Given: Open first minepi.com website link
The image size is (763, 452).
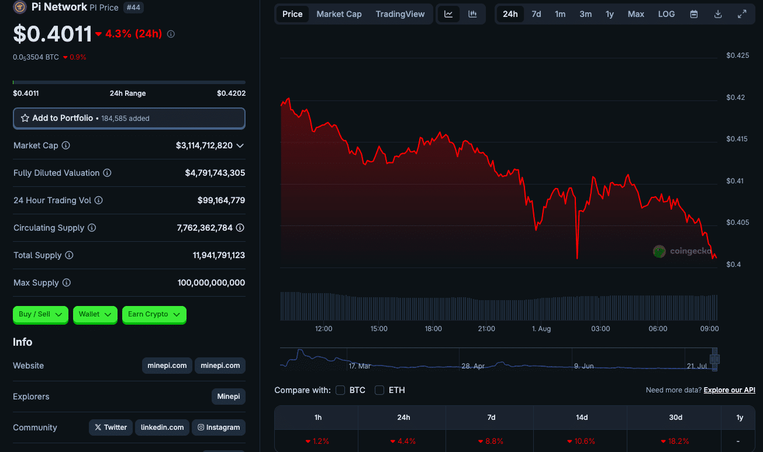Looking at the screenshot, I should [x=167, y=366].
